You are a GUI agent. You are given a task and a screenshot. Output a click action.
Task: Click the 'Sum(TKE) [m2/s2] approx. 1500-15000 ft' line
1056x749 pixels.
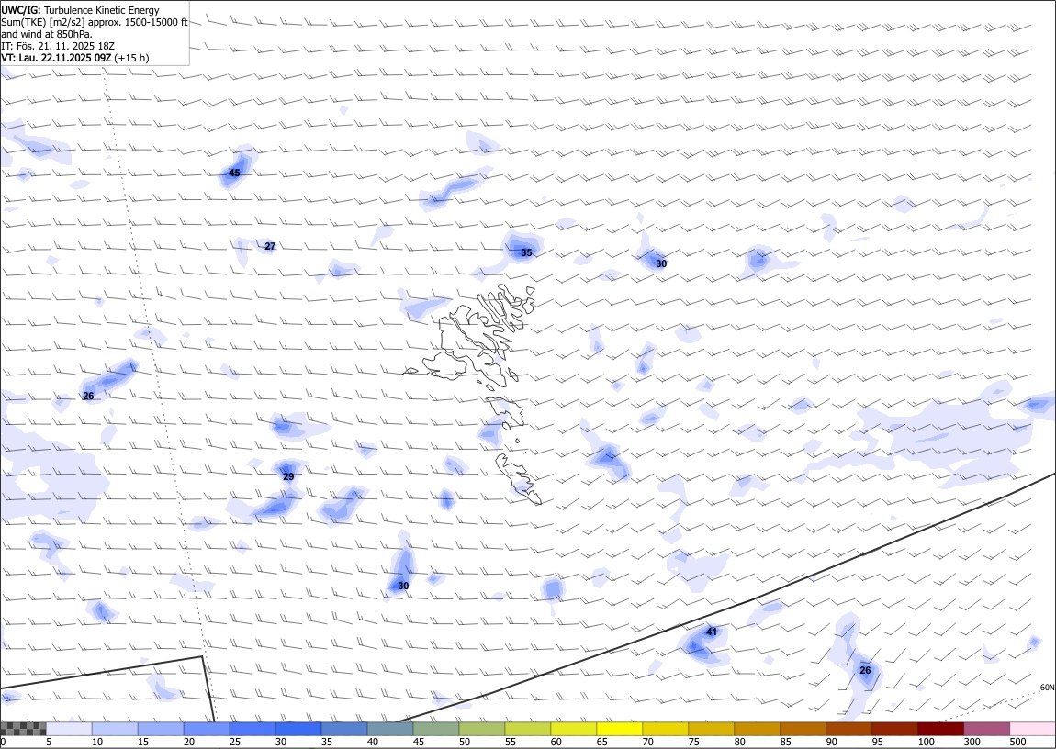[95, 22]
